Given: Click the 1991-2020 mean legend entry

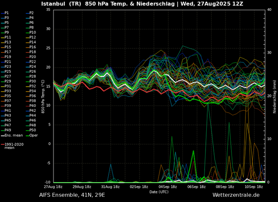Looking at the screenshot, I should pos(12,146).
